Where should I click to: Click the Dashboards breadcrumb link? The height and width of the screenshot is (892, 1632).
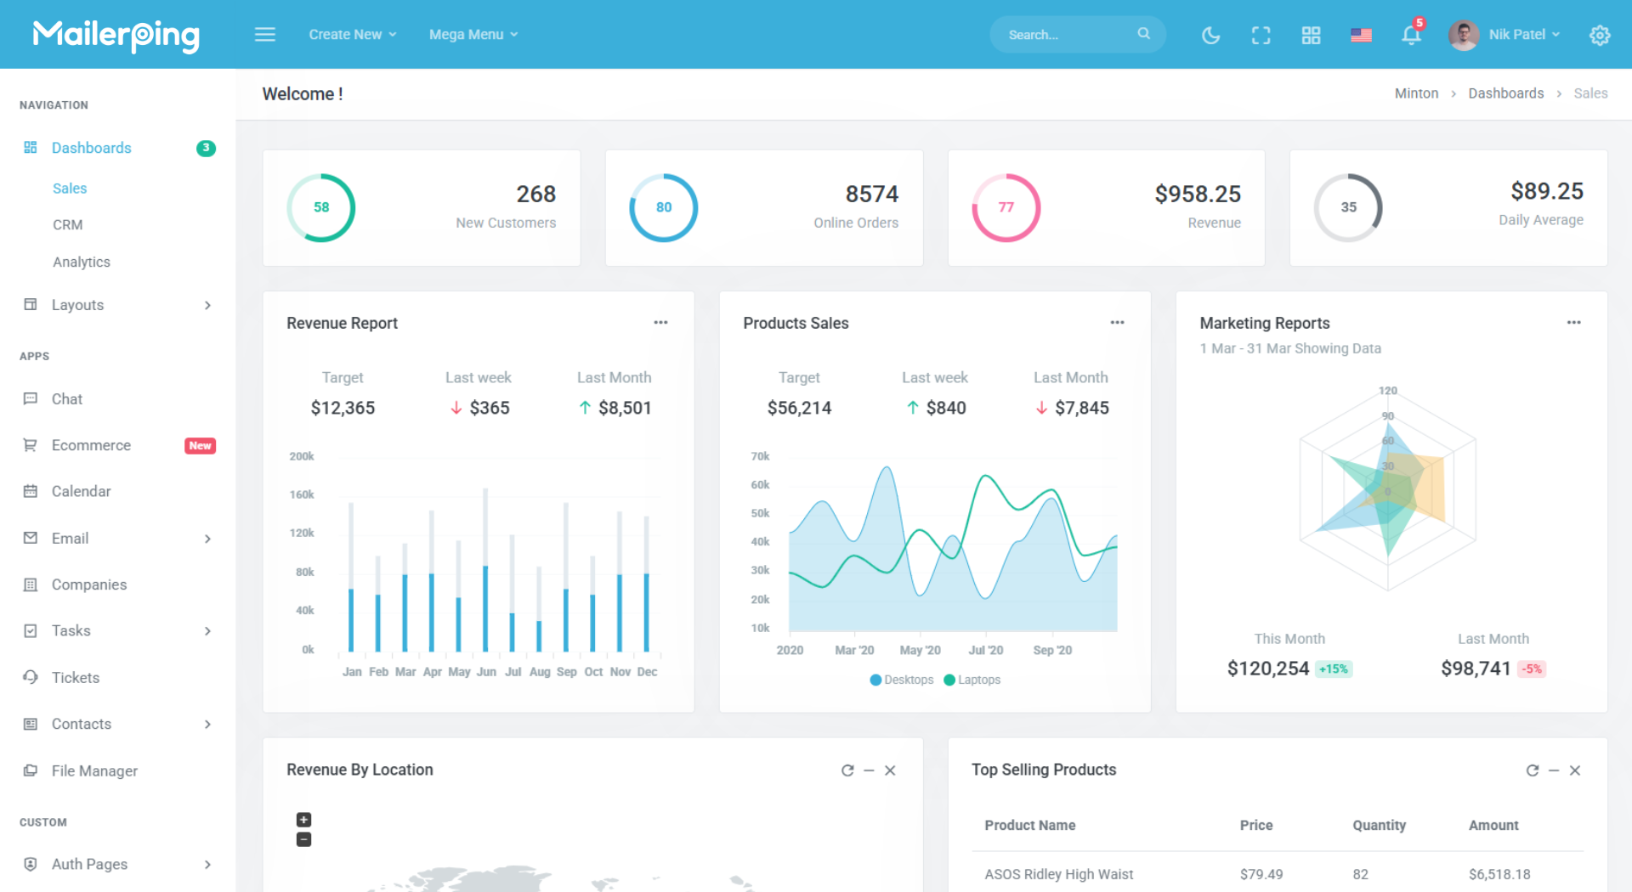[1505, 93]
